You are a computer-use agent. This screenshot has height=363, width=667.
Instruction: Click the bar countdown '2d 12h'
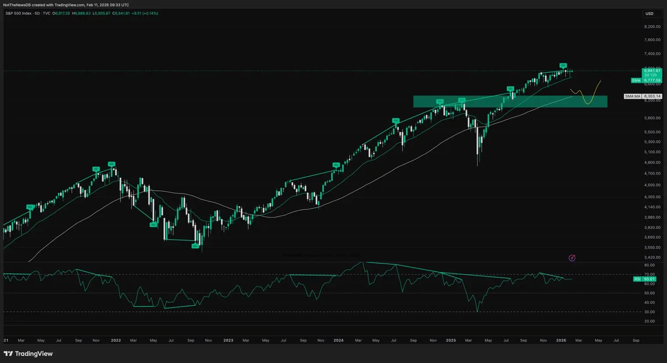point(650,75)
